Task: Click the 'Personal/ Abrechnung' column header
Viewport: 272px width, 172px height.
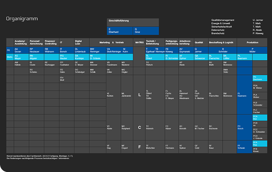Action: pyautogui.click(x=36, y=42)
